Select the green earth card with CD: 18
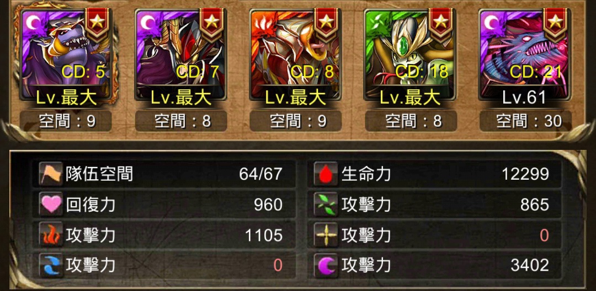The image size is (596, 291). pos(410,56)
